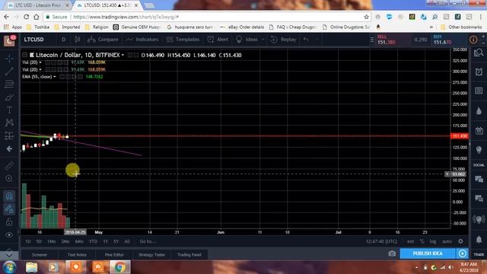Toggle the percent scale option
Viewport: 487px width, 274px height.
[x=422, y=241]
